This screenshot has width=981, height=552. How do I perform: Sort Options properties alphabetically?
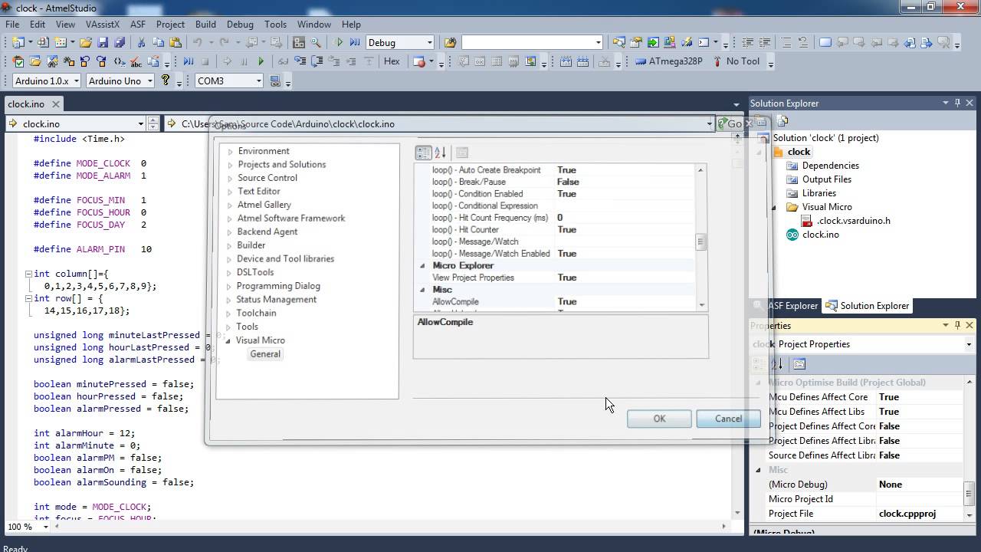click(x=440, y=153)
